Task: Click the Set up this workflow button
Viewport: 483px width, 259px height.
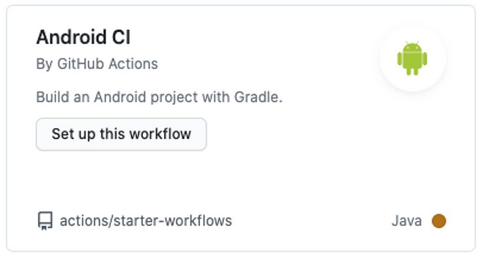Action: click(121, 134)
